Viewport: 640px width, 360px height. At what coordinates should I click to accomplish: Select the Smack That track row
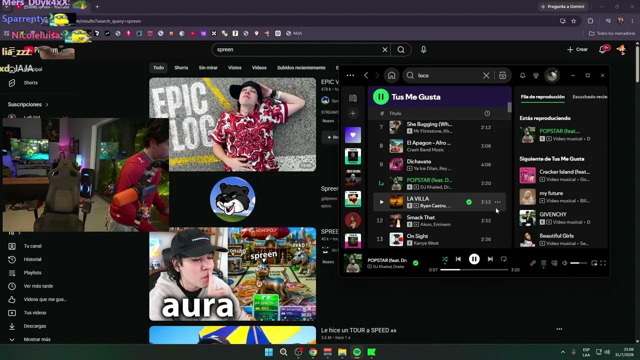[440, 220]
